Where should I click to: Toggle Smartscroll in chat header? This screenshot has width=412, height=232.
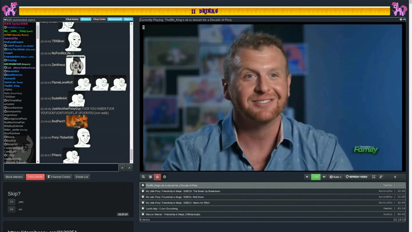pyautogui.click(x=114, y=19)
